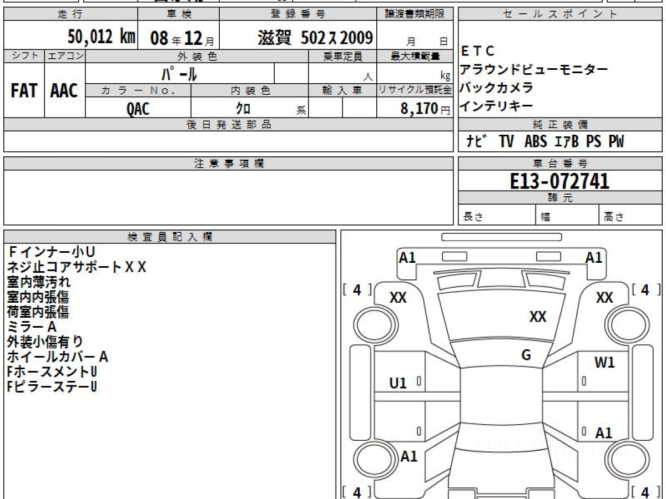
Task: Click the front-right wheel circle in car diagram
Action: 623,322
